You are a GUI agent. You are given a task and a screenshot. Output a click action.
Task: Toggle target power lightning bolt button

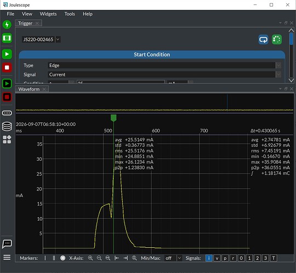(7, 25)
